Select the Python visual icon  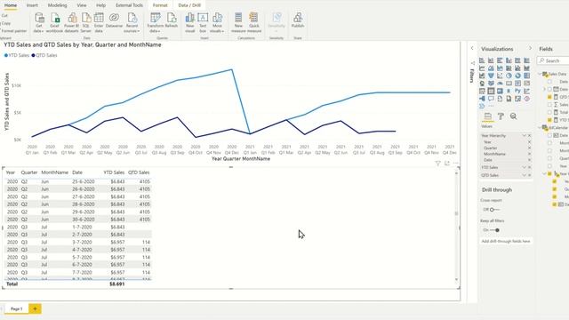click(517, 91)
